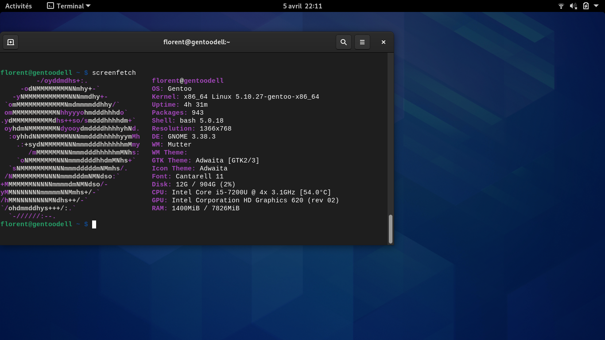Screen dimensions: 605x340
Task: Click the Wi-Fi status icon
Action: [x=561, y=6]
